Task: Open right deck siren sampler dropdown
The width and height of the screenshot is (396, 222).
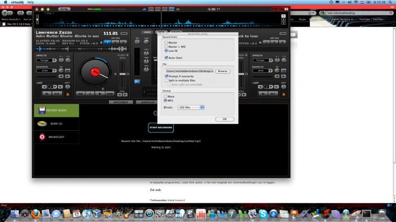Action: pos(263,71)
